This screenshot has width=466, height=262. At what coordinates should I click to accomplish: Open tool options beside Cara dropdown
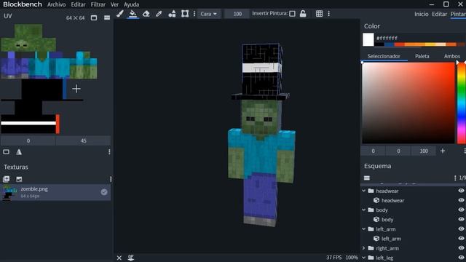tap(194, 14)
